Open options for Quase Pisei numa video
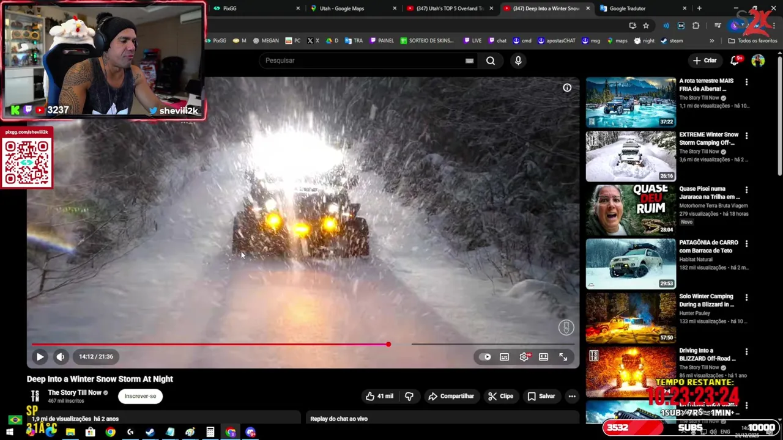Screen dimensions: 783x440 click(x=746, y=190)
